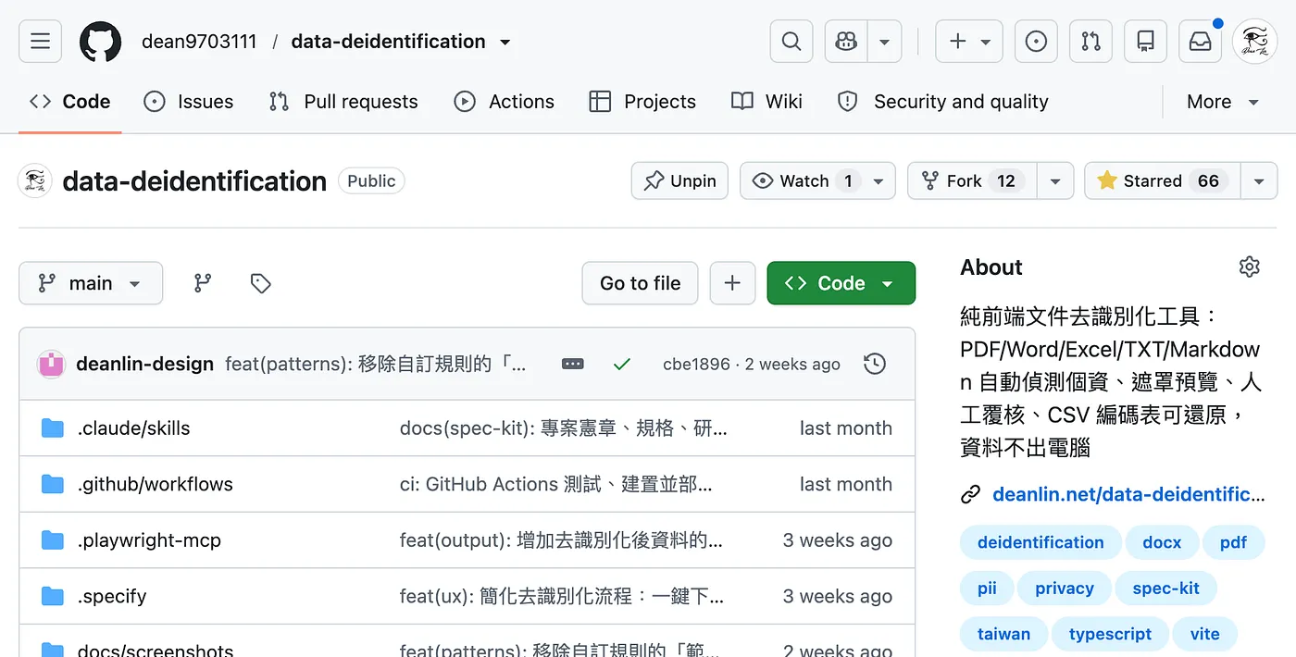Open the hamburger navigation menu
1296x657 pixels.
tap(40, 42)
